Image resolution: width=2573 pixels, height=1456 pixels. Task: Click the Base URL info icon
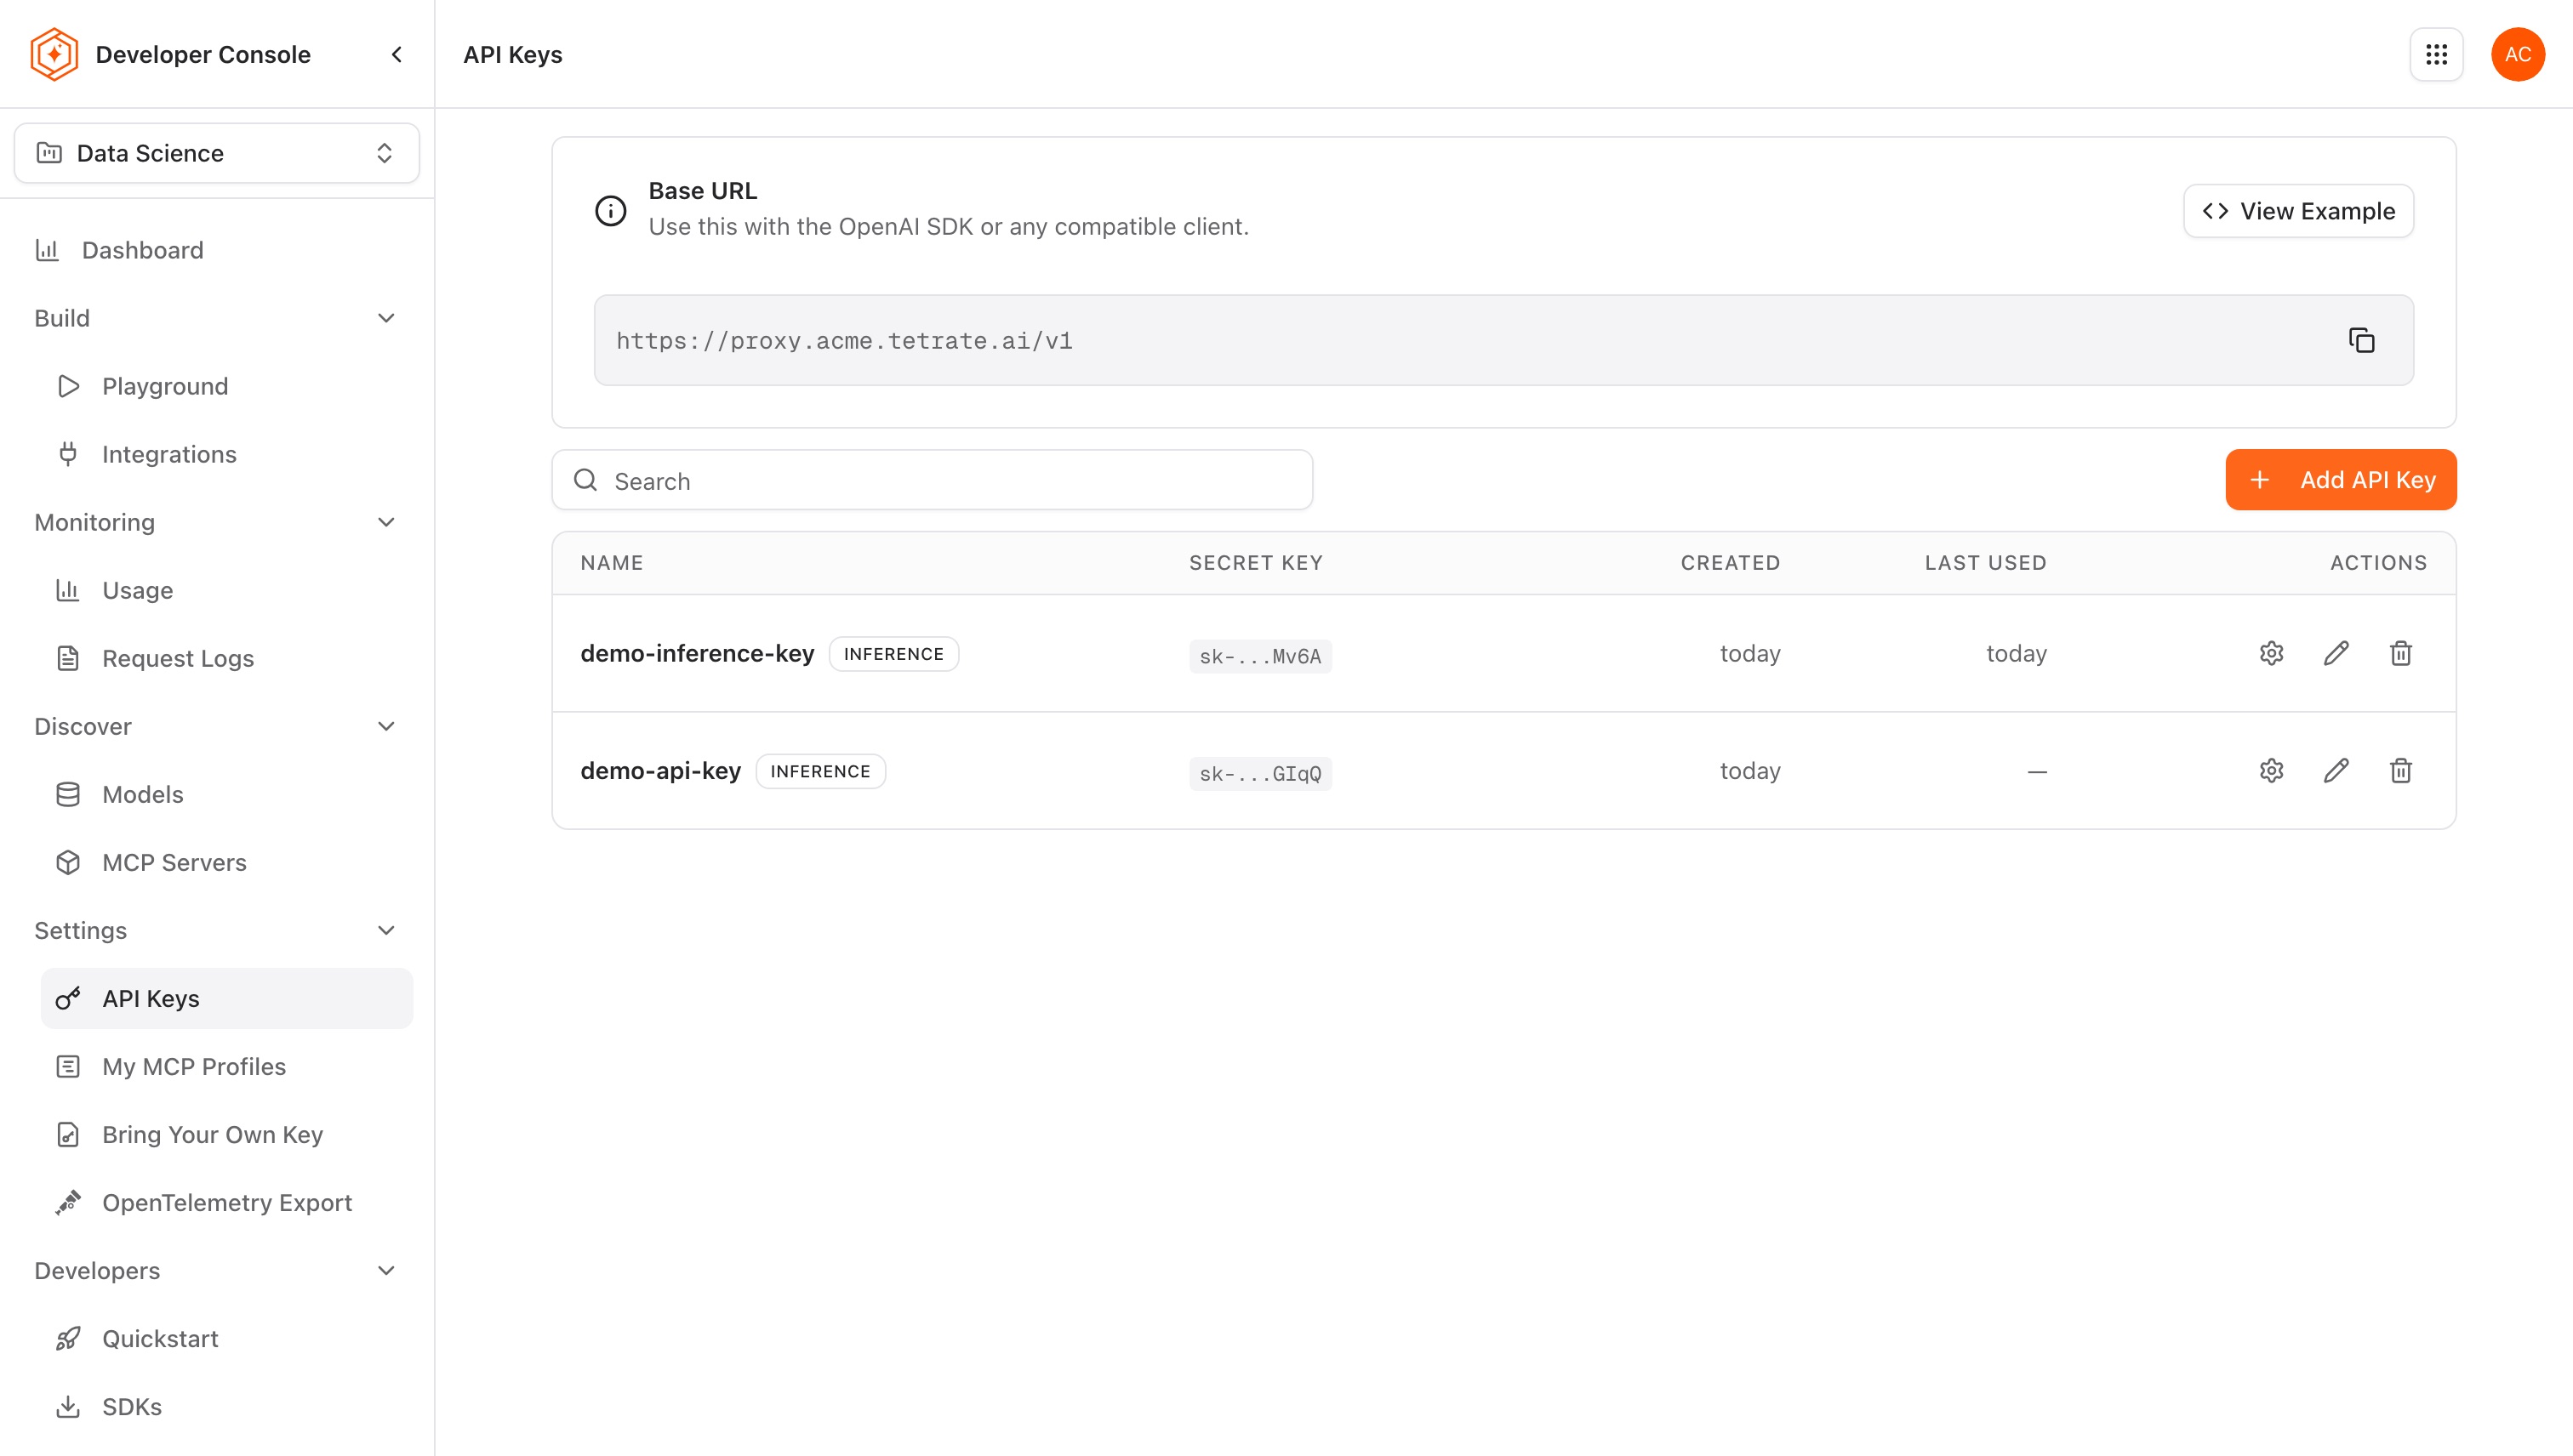[610, 210]
